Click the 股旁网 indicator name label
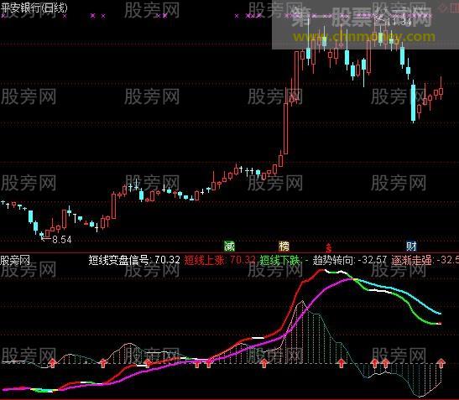The image size is (459, 400). pyautogui.click(x=15, y=260)
